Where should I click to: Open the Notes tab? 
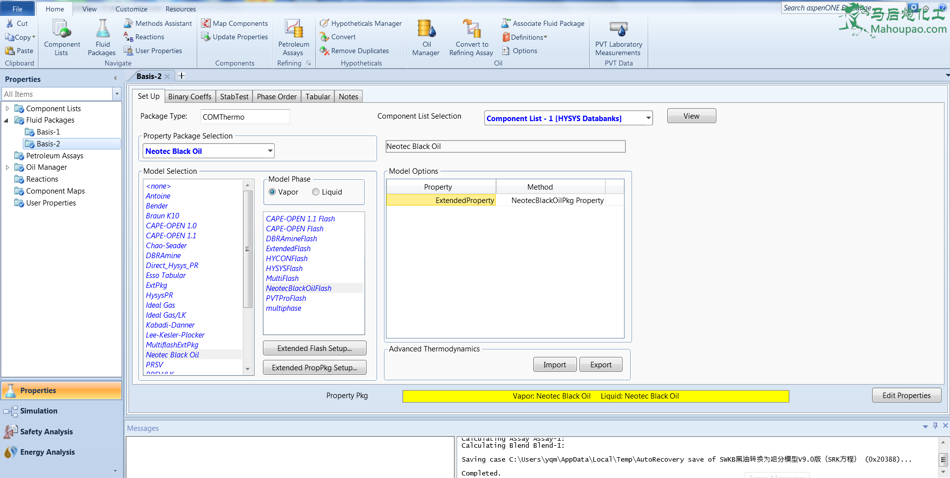pyautogui.click(x=348, y=97)
